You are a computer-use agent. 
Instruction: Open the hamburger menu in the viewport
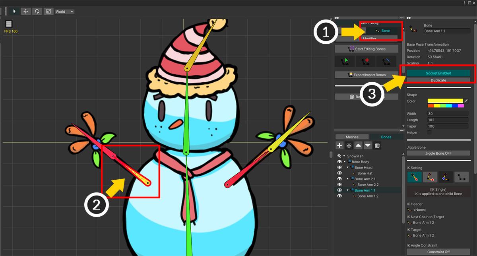(x=9, y=24)
